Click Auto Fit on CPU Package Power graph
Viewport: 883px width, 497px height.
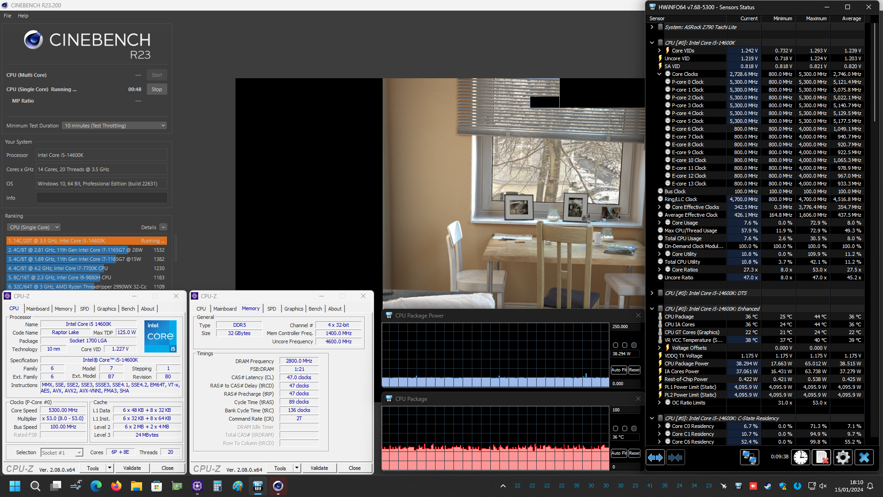tap(619, 370)
